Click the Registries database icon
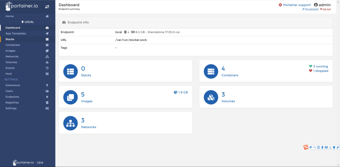The image size is (340, 167). (47, 103)
